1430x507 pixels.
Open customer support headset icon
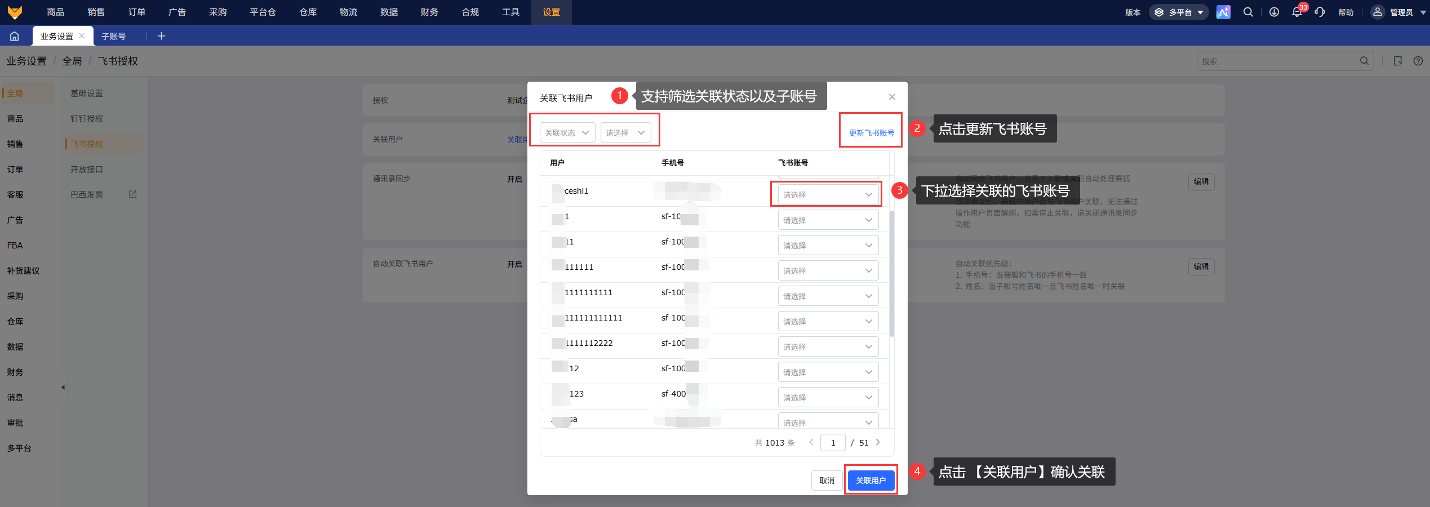[x=1320, y=12]
